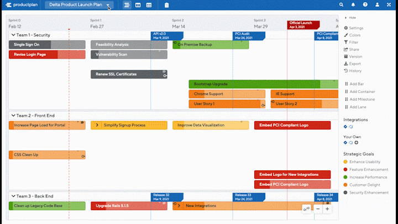The height and width of the screenshot is (224, 398).
Task: Collapse the Team 1 - Security lane
Action: click(12, 35)
